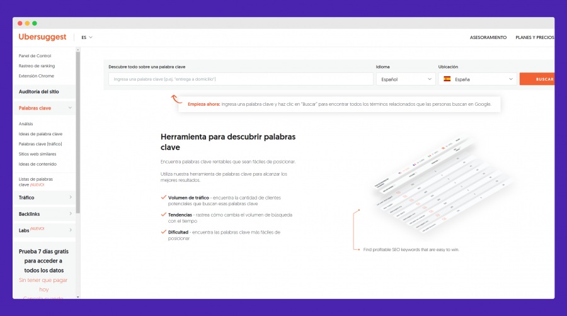The image size is (567, 316).
Task: Open the ES language selector
Action: (x=87, y=37)
